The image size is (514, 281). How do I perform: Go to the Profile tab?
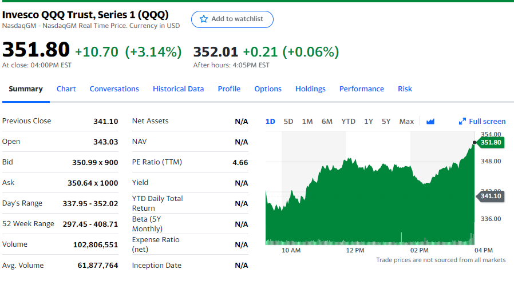tap(229, 89)
